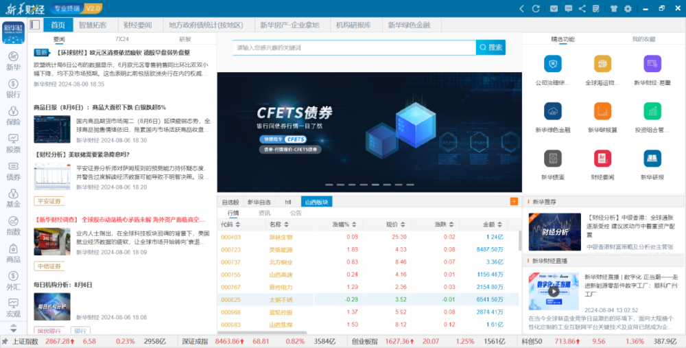Expand sidebar with bottom double-chevron arrow

(13, 327)
